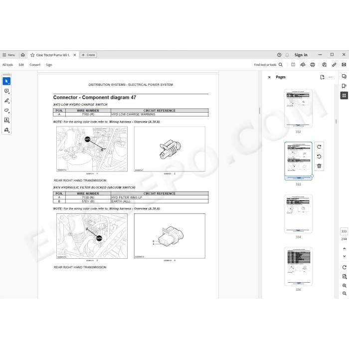Select the highlighter pen tool
This screenshot has width=349, height=349.
point(6,101)
